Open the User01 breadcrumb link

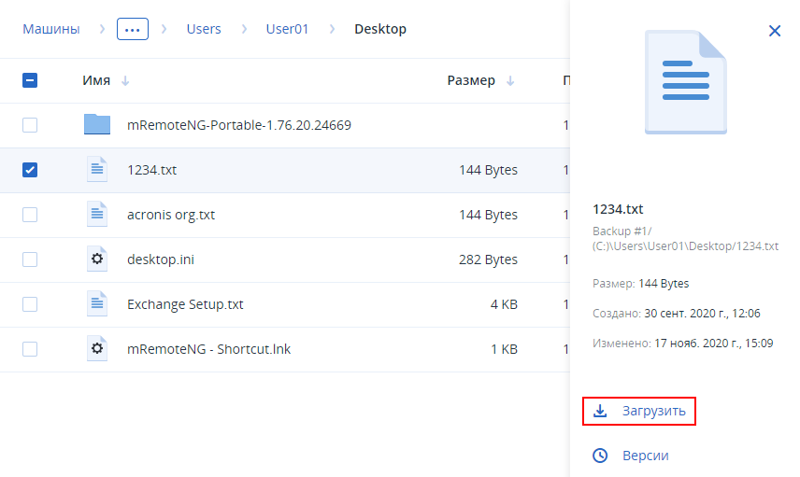(x=288, y=29)
